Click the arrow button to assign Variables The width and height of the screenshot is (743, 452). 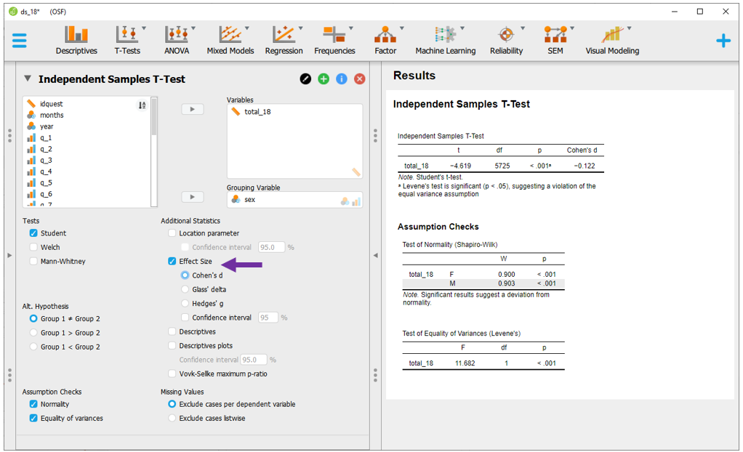[192, 109]
